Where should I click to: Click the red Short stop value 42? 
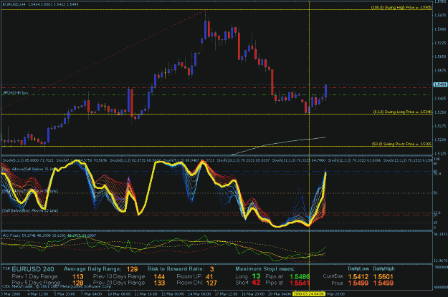[x=256, y=283]
